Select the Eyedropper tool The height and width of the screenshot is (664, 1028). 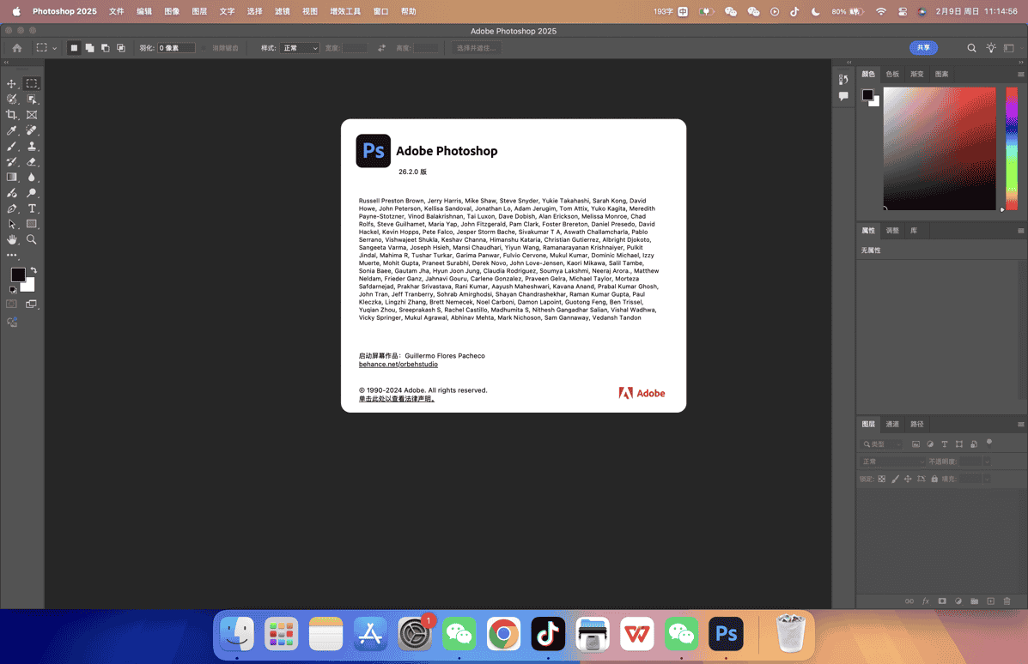click(x=11, y=130)
